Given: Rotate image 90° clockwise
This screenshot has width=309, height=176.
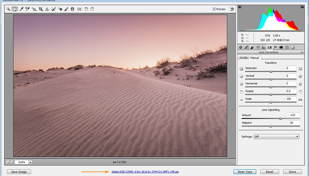Looking at the screenshot, I should (x=92, y=9).
